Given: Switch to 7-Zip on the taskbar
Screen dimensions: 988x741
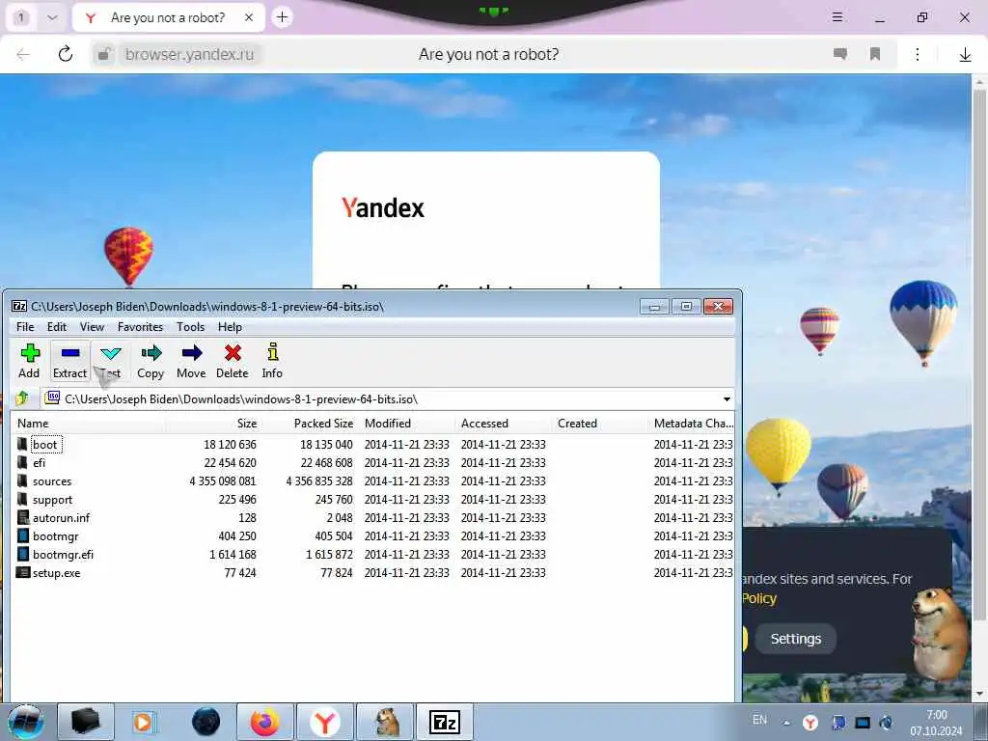Looking at the screenshot, I should [444, 722].
